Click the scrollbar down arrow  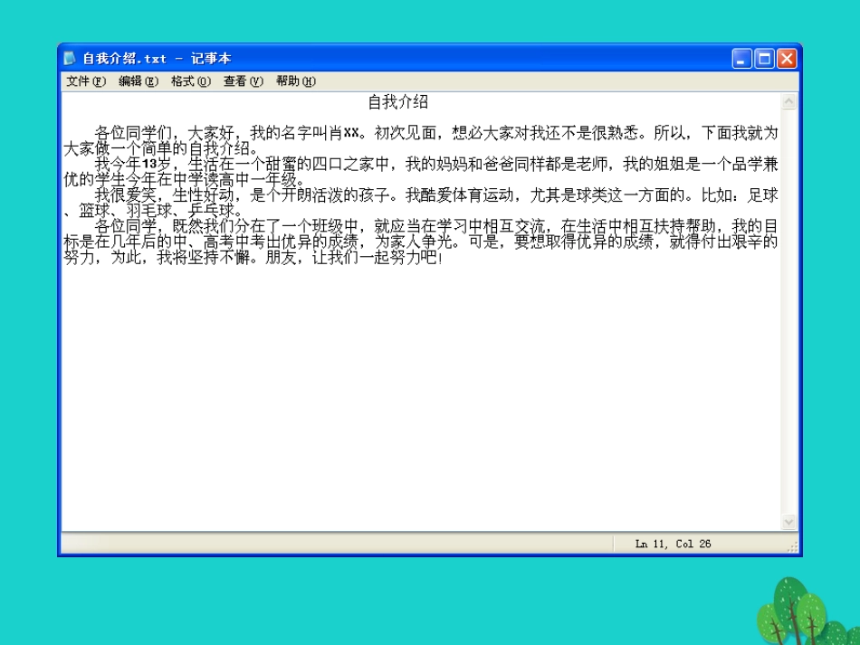pos(788,522)
